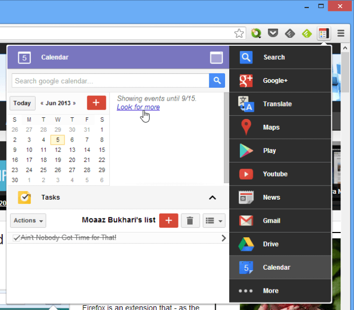Screen dimensions: 354x310
Task: Open the task list switcher dropdown
Action: [214, 220]
